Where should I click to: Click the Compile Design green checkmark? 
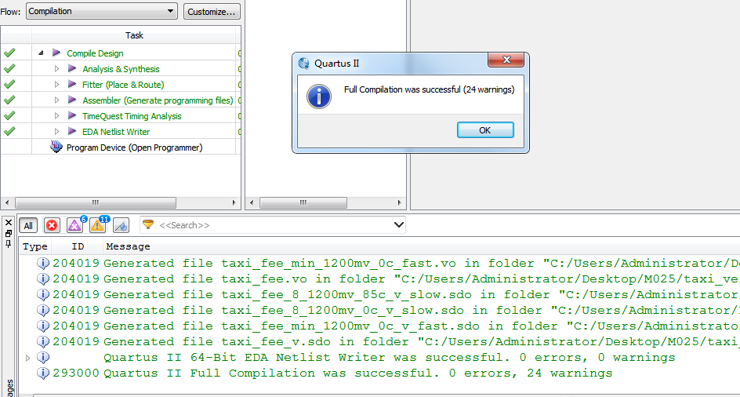pyautogui.click(x=9, y=53)
